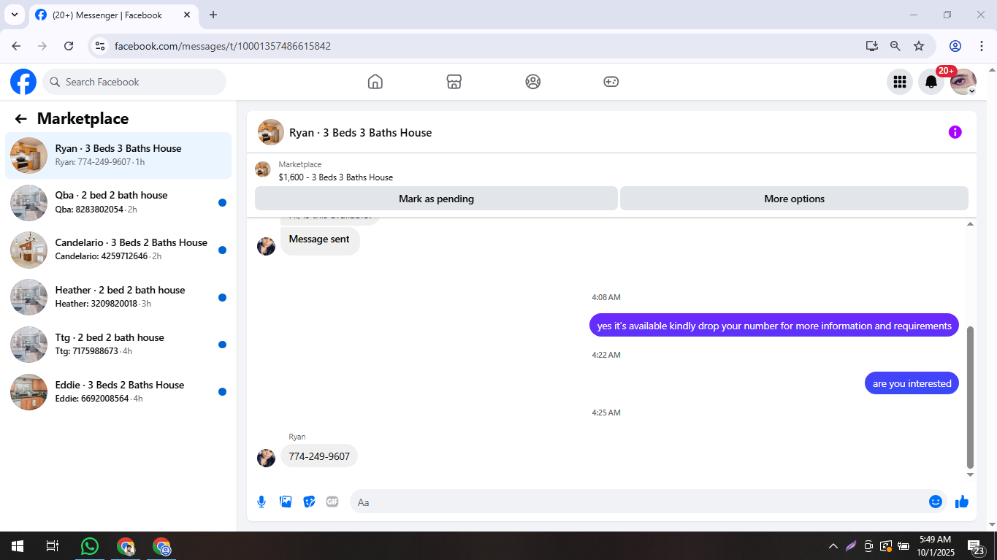Screen dimensions: 997x560
Task: Send a thumbs-up like
Action: 961,502
